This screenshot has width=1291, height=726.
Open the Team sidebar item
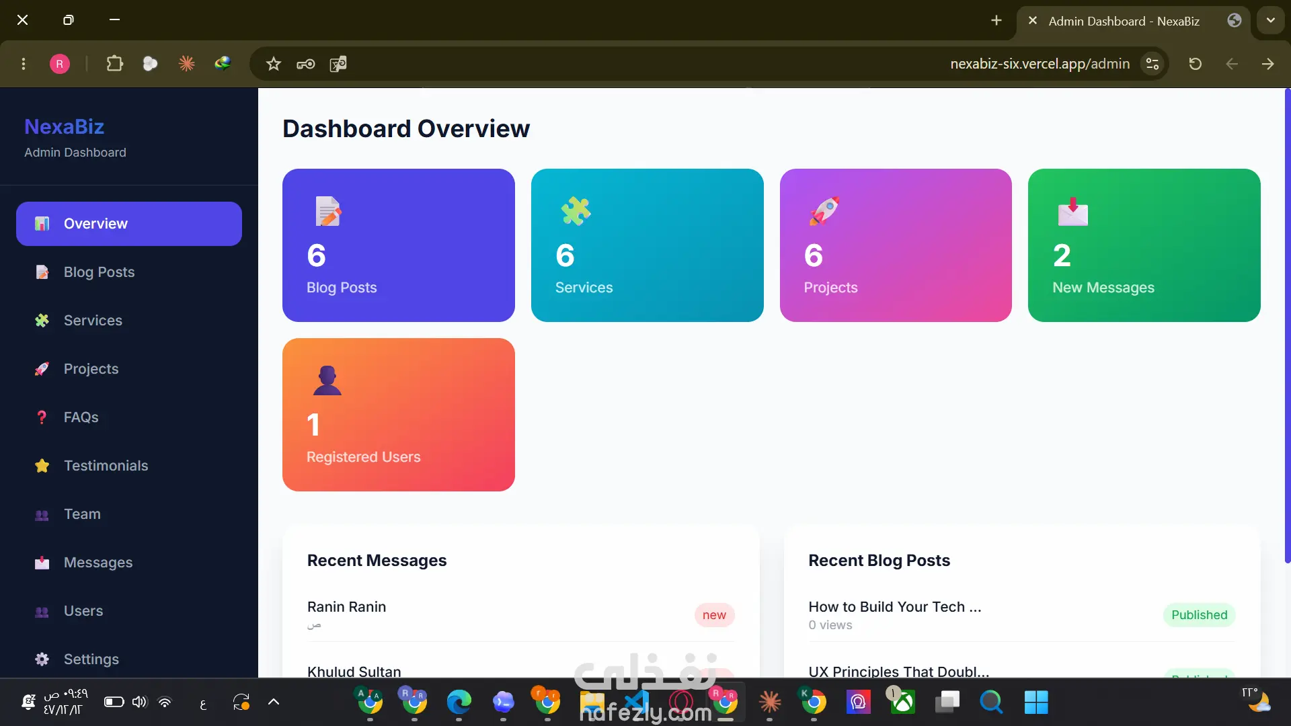(129, 514)
